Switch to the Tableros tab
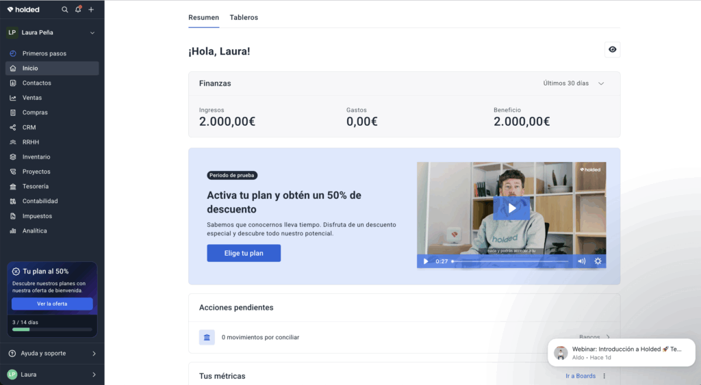The height and width of the screenshot is (385, 701). [244, 17]
